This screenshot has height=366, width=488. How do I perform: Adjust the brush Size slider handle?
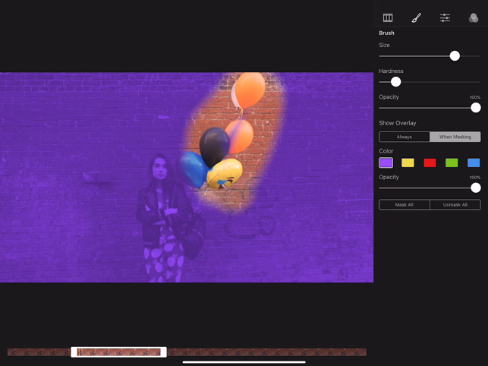click(455, 56)
